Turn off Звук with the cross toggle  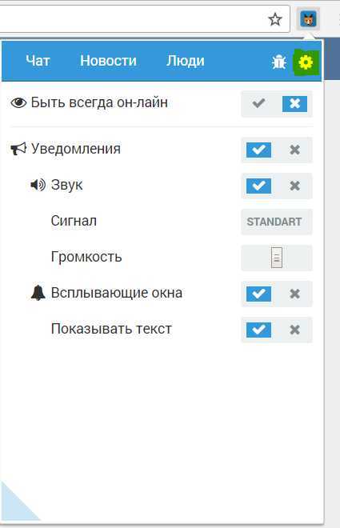coord(294,186)
